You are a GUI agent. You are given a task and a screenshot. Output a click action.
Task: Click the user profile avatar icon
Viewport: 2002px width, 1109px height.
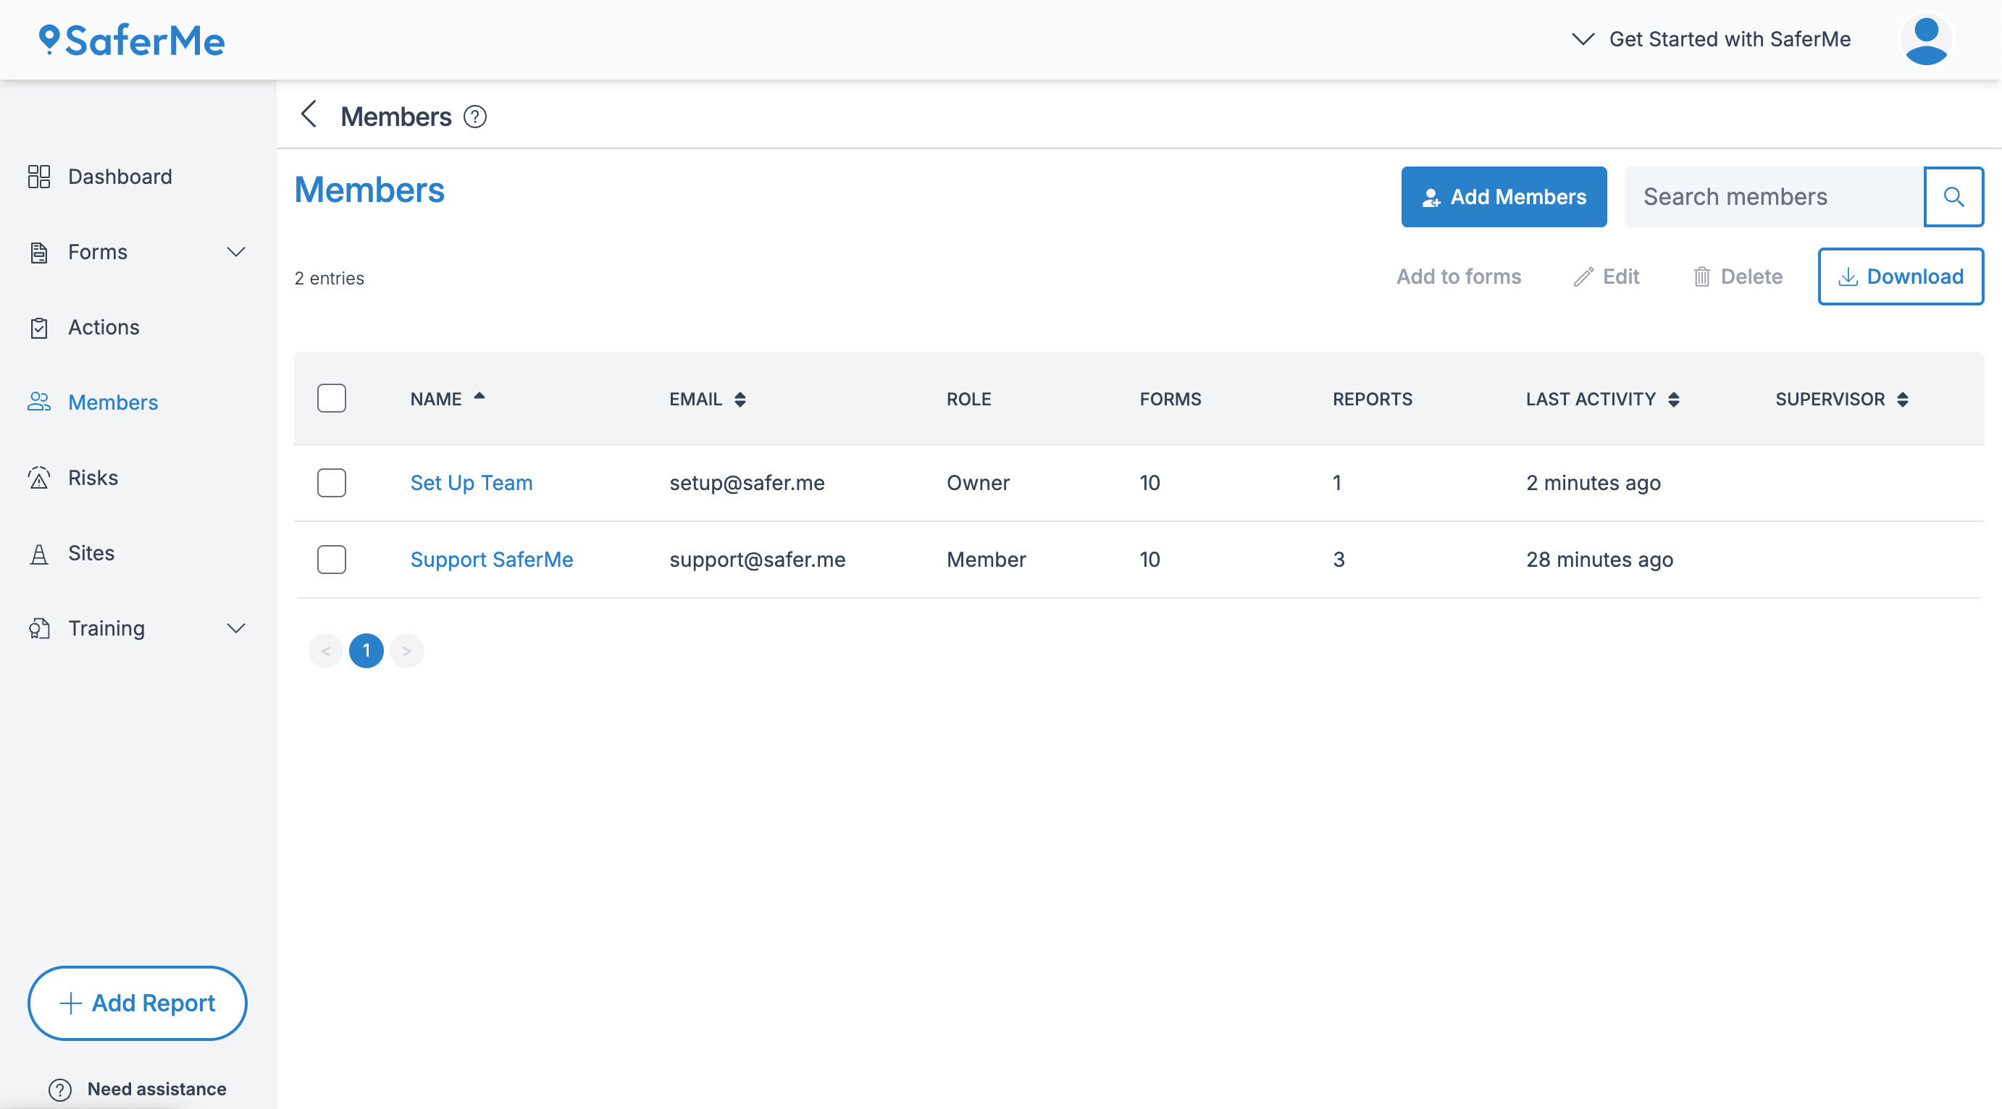pos(1925,40)
